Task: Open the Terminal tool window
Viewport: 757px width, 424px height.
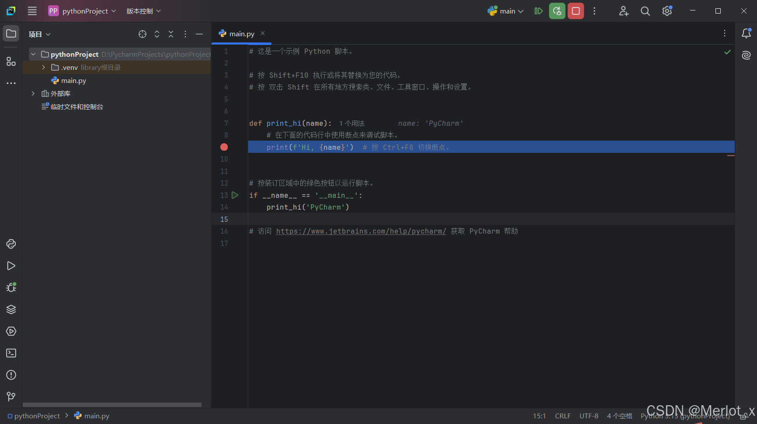Action: [x=11, y=353]
